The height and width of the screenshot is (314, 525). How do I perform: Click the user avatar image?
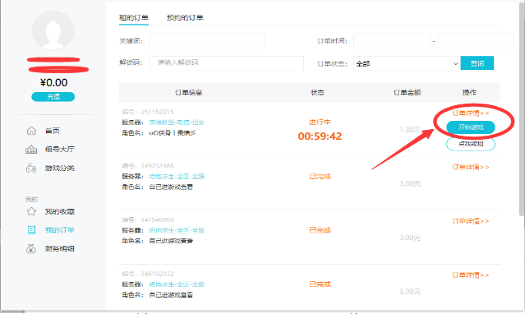53,31
